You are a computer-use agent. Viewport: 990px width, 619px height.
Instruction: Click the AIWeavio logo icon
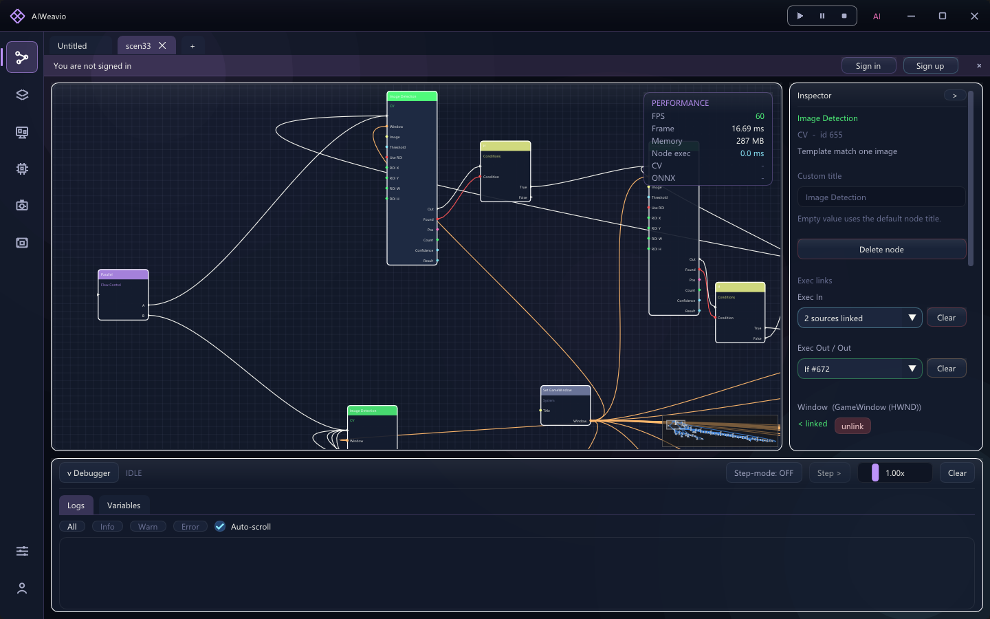[18, 16]
